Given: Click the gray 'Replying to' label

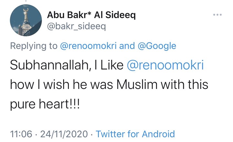Looking at the screenshot, I should (x=34, y=46).
